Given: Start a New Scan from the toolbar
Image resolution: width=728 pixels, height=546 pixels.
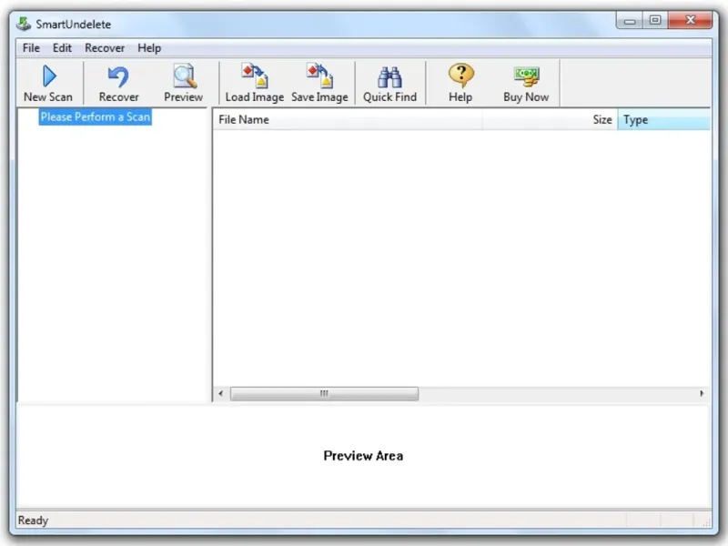Looking at the screenshot, I should click(x=48, y=84).
